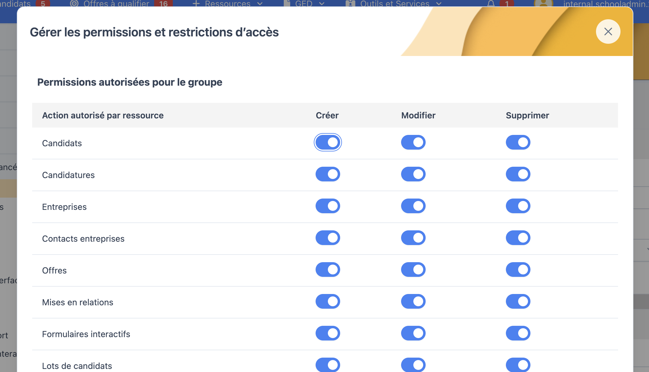Toggle Modifier permission for Mises en relations

point(413,301)
